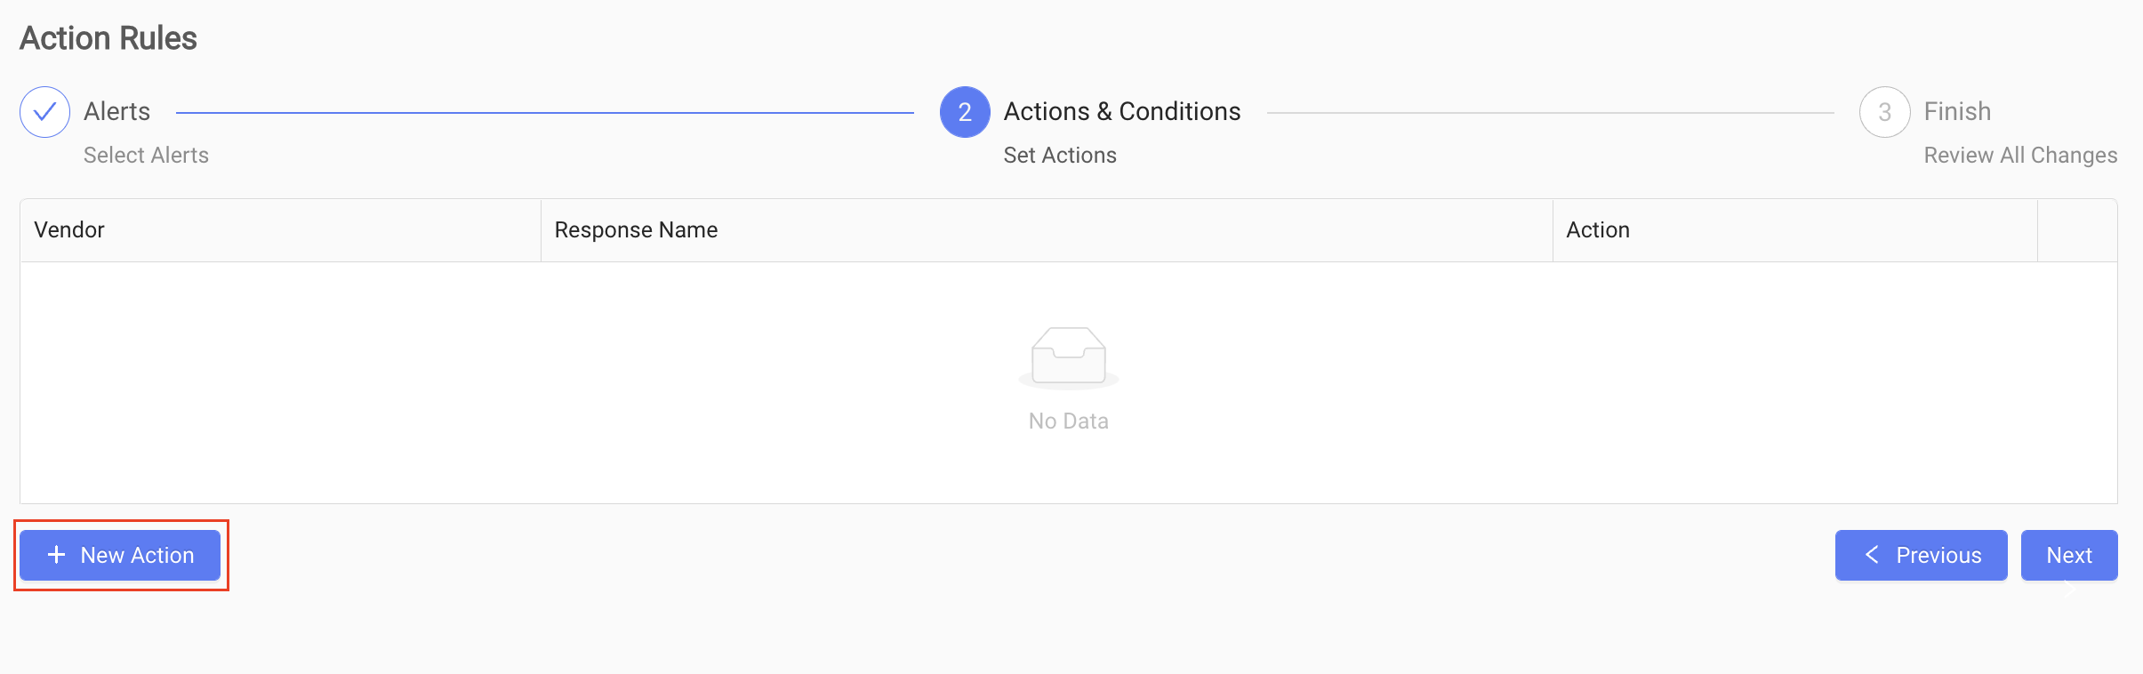The height and width of the screenshot is (674, 2143).
Task: Click the Alerts step checkmark circle
Action: coord(44,112)
